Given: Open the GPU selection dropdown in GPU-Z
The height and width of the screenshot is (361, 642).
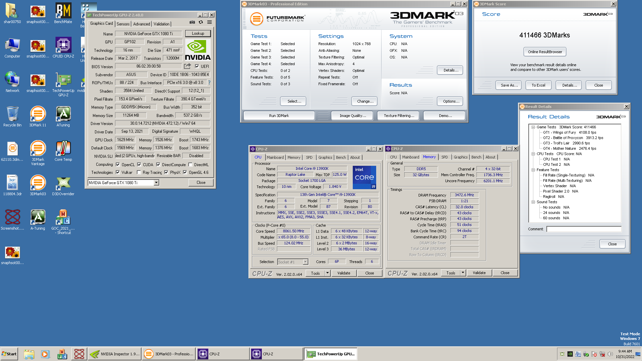Looking at the screenshot, I should 156,183.
